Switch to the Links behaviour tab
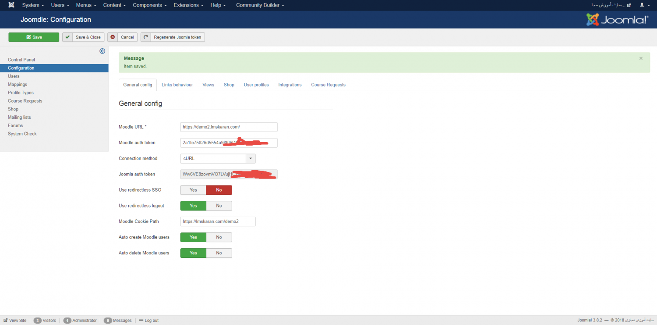This screenshot has height=325, width=657. pos(177,85)
